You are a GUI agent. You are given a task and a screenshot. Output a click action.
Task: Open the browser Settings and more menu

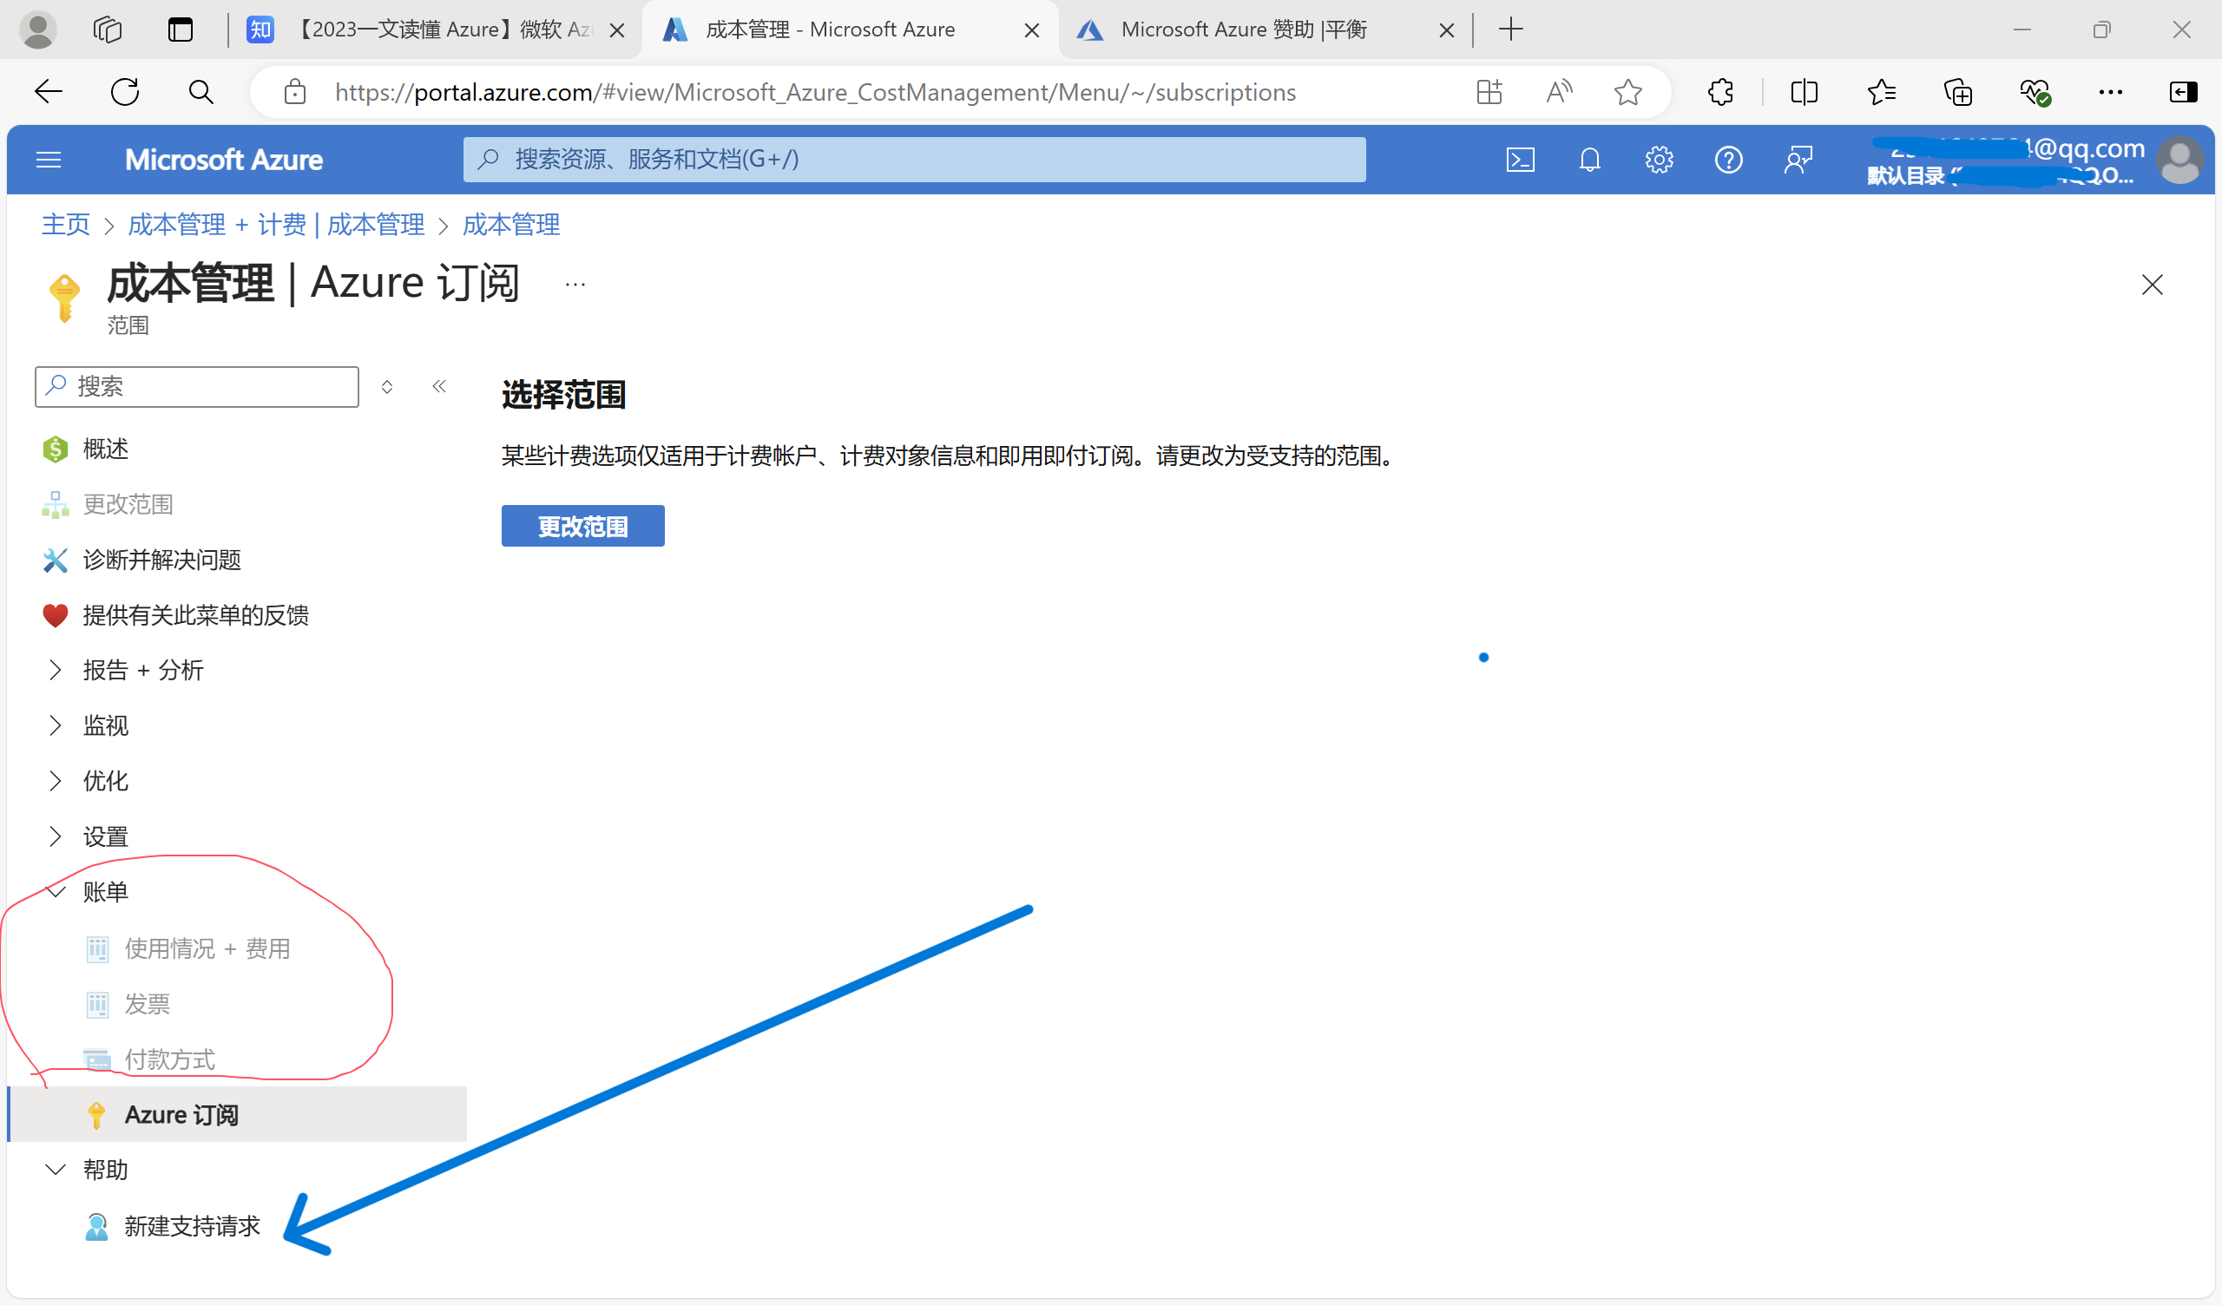pos(2110,92)
